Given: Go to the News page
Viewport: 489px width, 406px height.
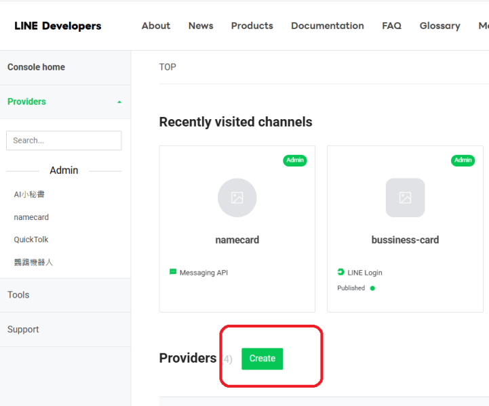Looking at the screenshot, I should pyautogui.click(x=201, y=26).
